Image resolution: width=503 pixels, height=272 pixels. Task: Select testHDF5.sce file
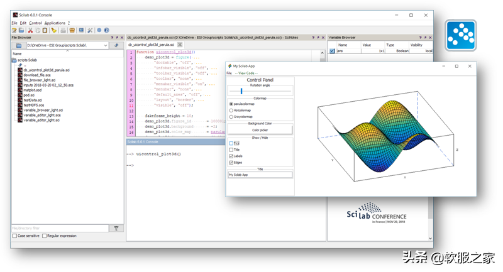click(34, 105)
